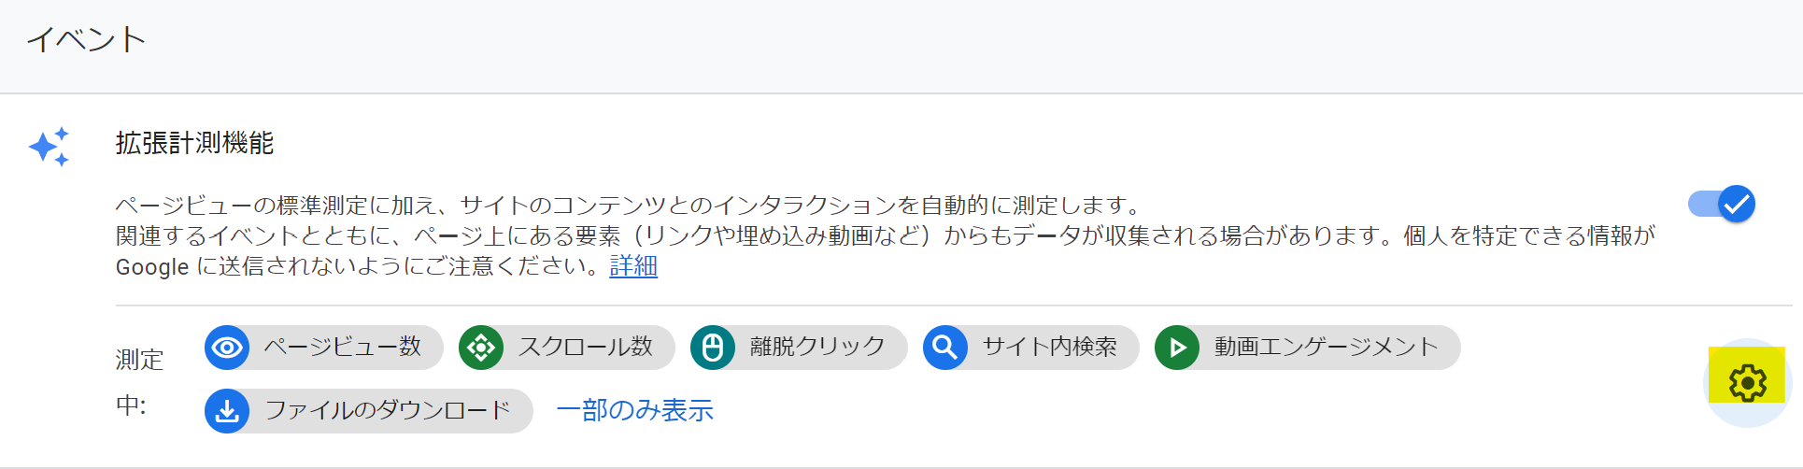Select the 動画エンゲージメント chip label
Image resolution: width=1803 pixels, height=469 pixels.
point(1326,347)
